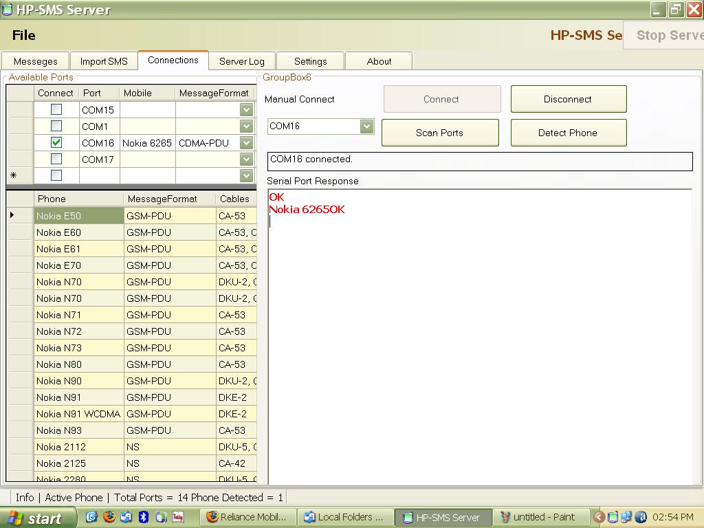Click the HP-SMS tray icon
This screenshot has width=704, height=528.
click(x=613, y=517)
